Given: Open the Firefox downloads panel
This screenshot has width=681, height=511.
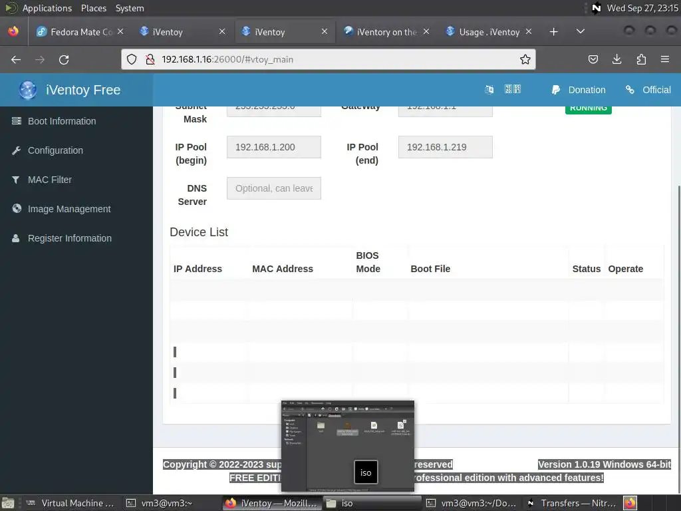Looking at the screenshot, I should pyautogui.click(x=616, y=59).
